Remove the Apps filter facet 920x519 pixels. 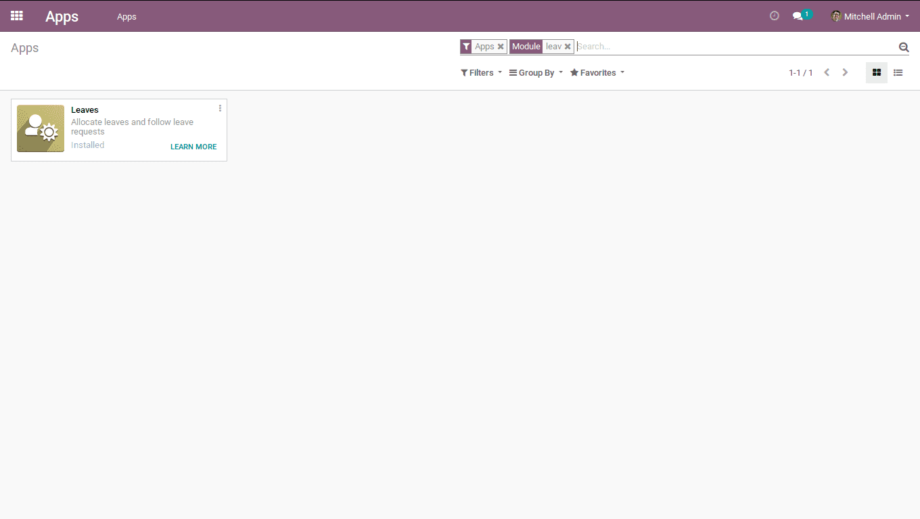(x=501, y=47)
